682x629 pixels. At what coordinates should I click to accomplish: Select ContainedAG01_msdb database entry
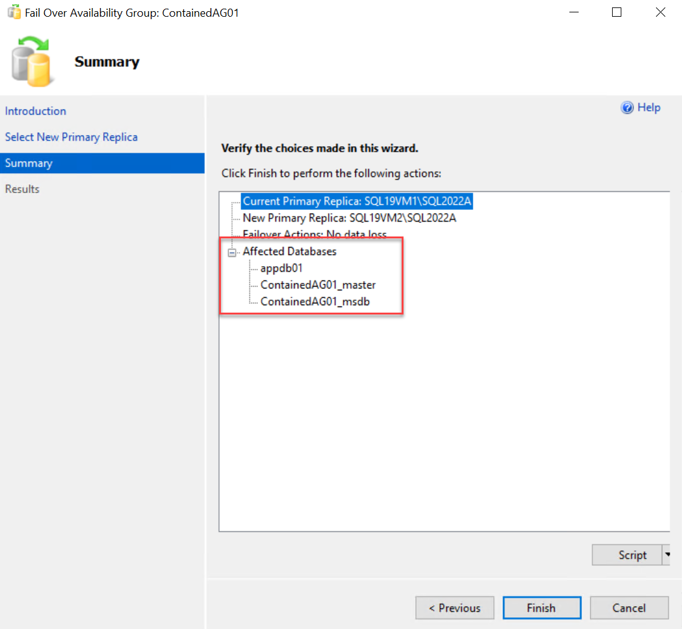coord(315,302)
